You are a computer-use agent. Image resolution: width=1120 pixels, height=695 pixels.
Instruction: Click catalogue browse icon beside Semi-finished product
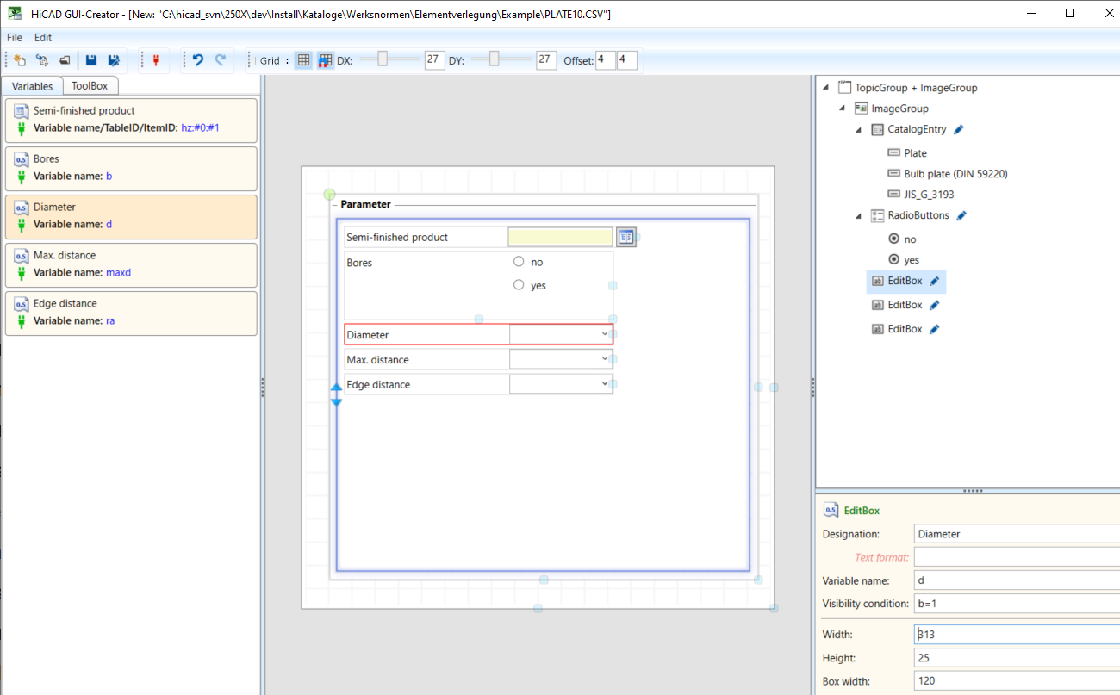coord(625,238)
